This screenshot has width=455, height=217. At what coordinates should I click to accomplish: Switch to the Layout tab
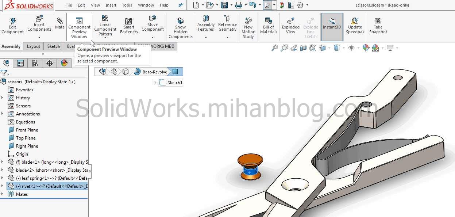pos(34,46)
